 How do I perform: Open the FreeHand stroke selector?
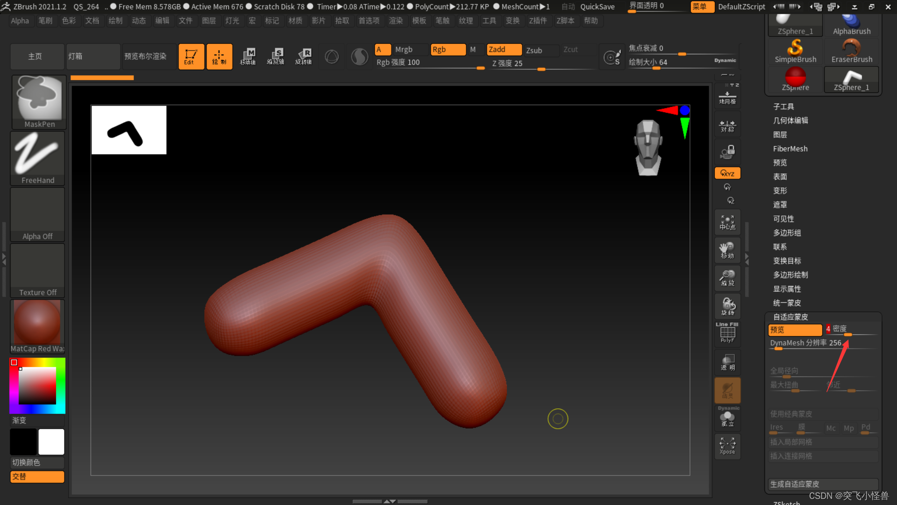[37, 158]
